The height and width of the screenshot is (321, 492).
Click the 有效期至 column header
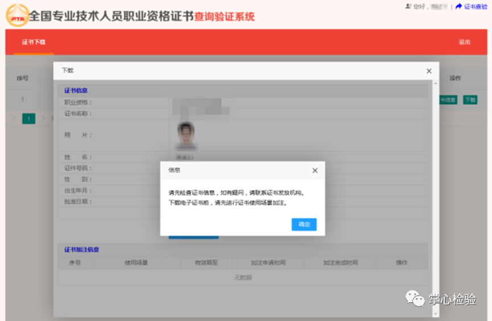click(x=206, y=263)
